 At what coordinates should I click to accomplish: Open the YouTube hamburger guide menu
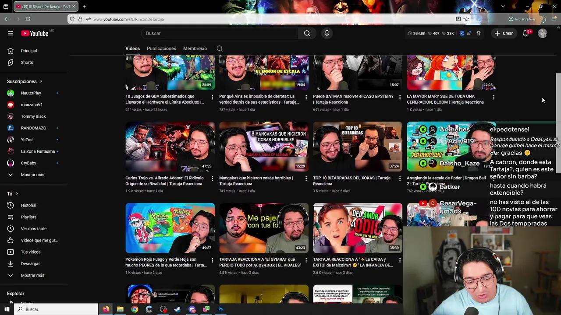pyautogui.click(x=11, y=33)
